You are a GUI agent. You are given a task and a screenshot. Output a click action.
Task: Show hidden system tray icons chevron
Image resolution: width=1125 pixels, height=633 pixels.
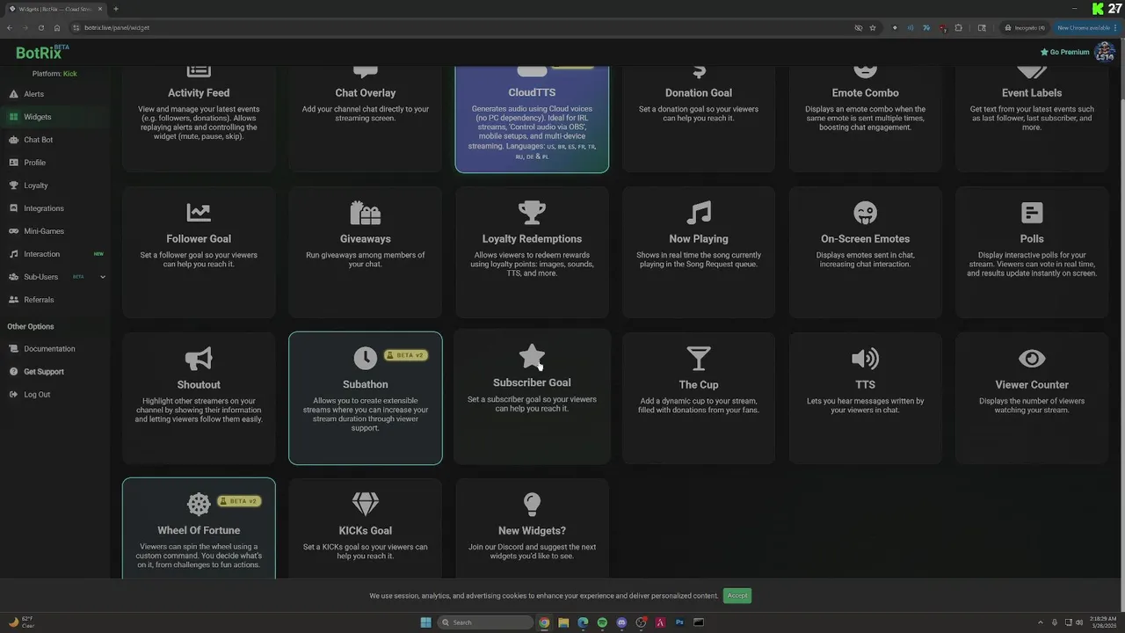(1042, 622)
